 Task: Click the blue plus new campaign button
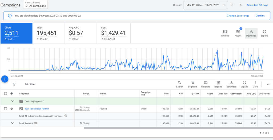(x=5, y=79)
